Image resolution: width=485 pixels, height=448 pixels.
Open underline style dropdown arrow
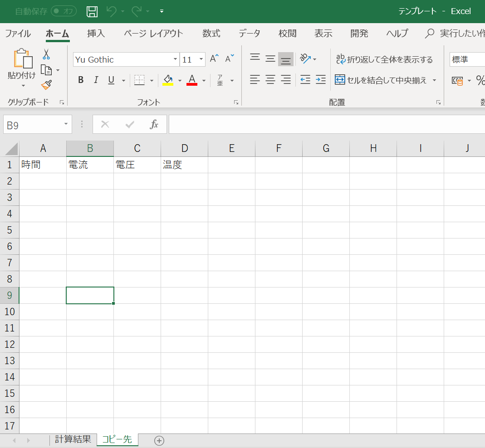(x=123, y=81)
